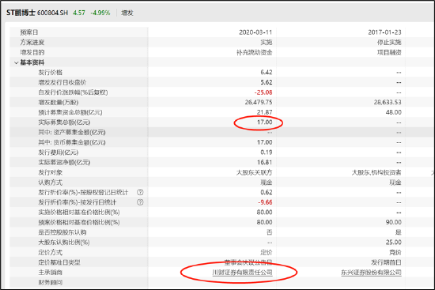The width and height of the screenshot is (435, 290).
Task: Collapse the 基本资料 section
Action: tap(17, 62)
